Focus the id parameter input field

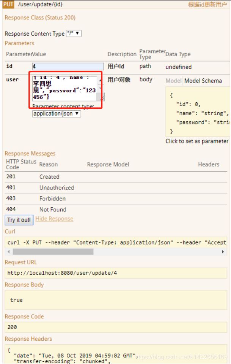pyautogui.click(x=68, y=67)
